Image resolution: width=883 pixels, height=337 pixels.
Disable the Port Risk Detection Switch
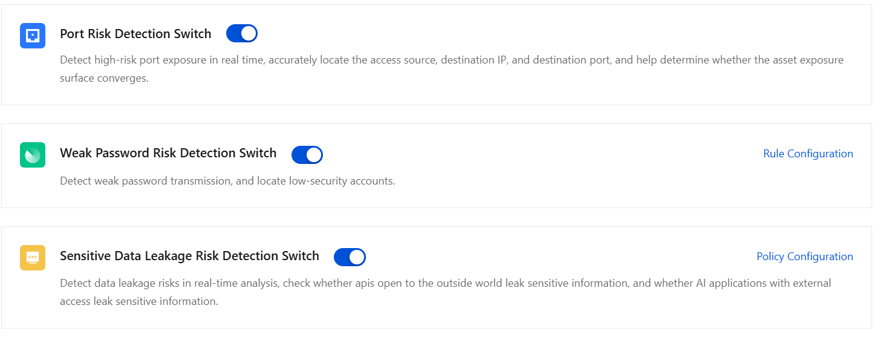[242, 34]
